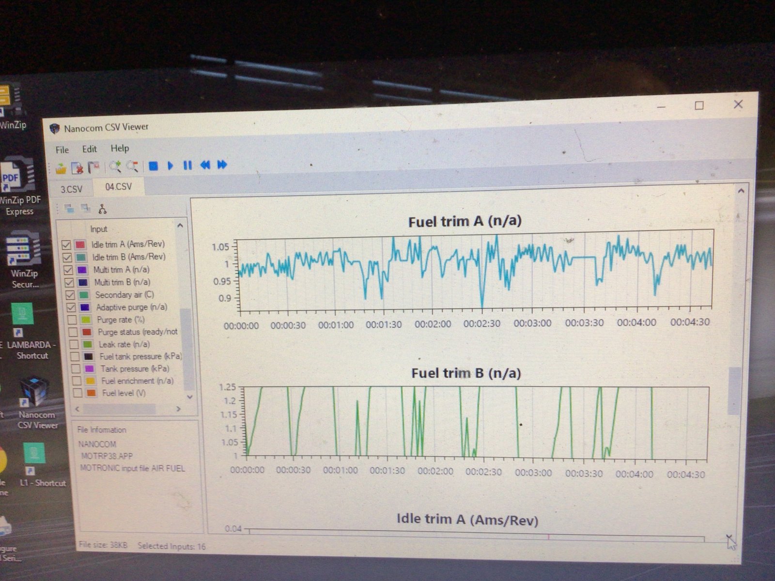Open the Help menu
Screen dimensions: 775x581
coord(120,148)
